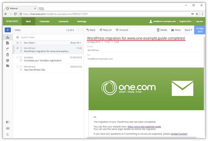
Task: Open a new browser tab
Action: pos(41,9)
